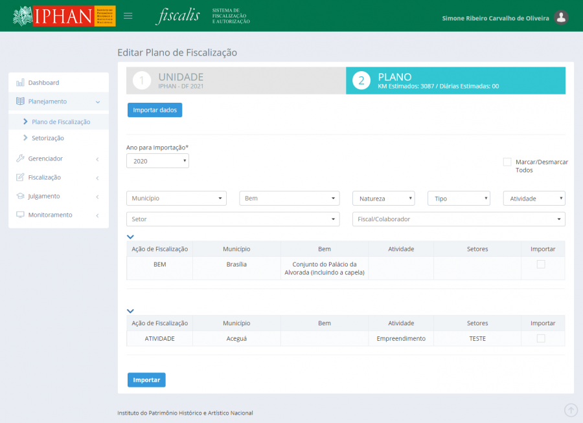This screenshot has width=583, height=423.
Task: Click the Importar button at bottom
Action: point(146,380)
